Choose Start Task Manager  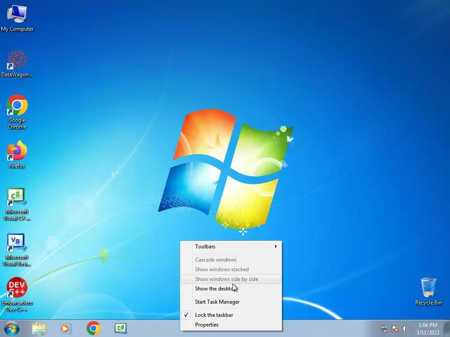tap(231, 302)
